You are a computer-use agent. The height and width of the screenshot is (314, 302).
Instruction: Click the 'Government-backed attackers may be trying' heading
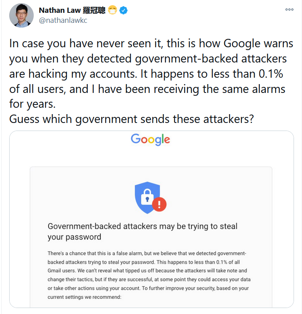click(142, 226)
